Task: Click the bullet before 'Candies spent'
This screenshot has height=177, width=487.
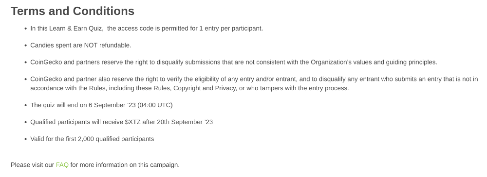Action: tap(25, 46)
